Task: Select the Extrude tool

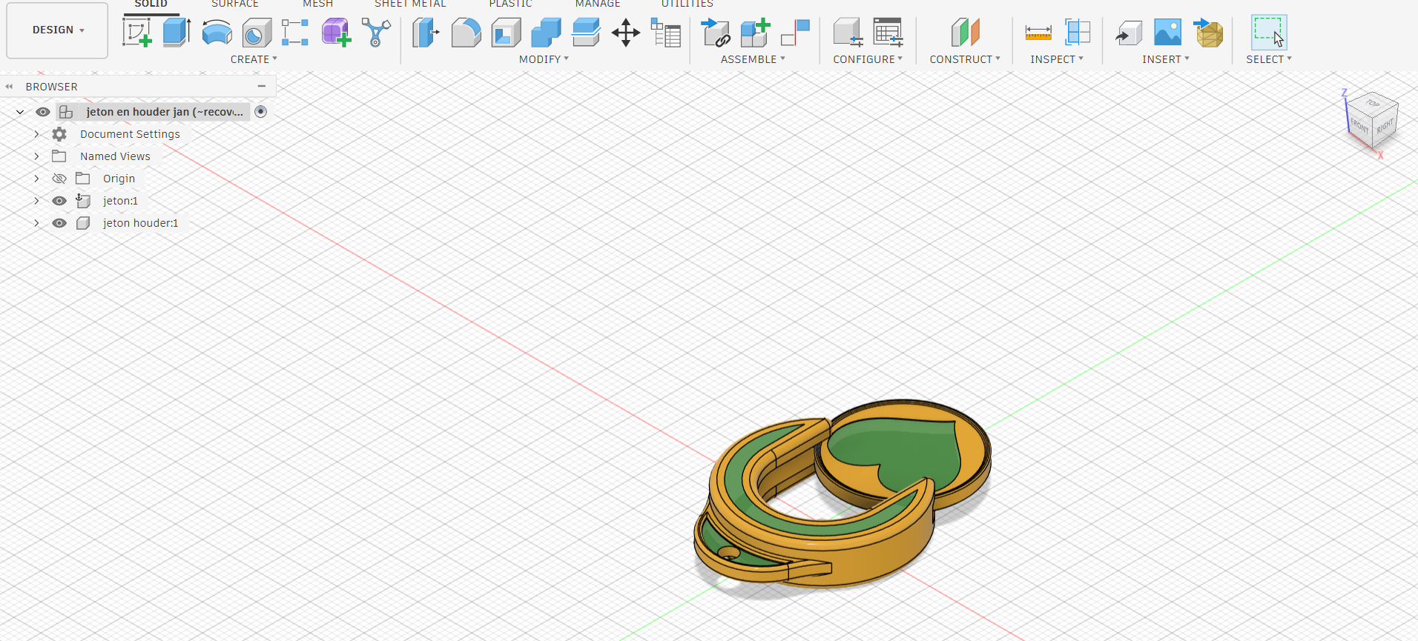Action: tap(177, 33)
